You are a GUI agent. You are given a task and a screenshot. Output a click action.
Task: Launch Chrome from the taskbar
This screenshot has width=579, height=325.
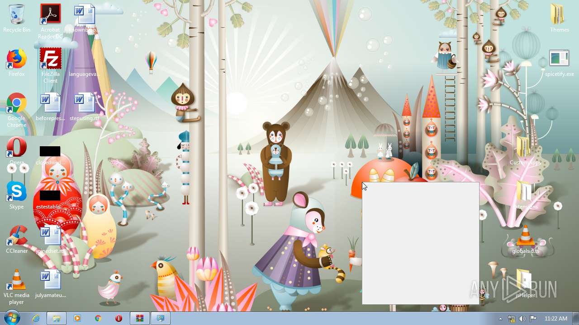tap(98, 318)
